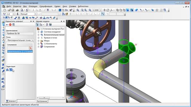Open the Сервис menu
191x107 pixels.
57,6
